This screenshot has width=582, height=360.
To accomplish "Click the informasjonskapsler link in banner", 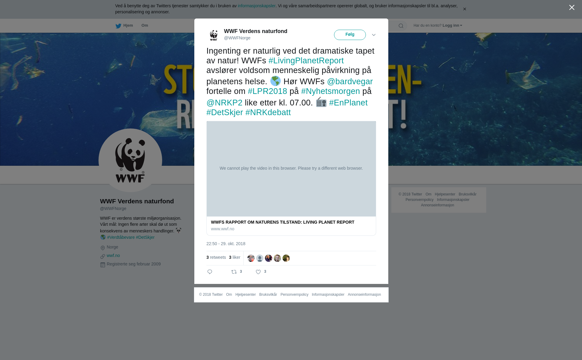I will pos(256,6).
